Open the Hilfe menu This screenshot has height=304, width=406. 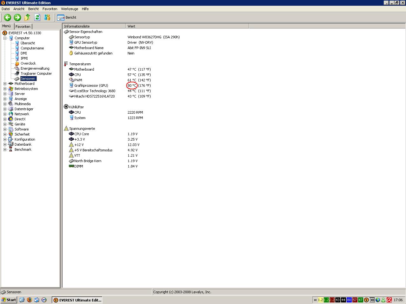click(x=85, y=9)
